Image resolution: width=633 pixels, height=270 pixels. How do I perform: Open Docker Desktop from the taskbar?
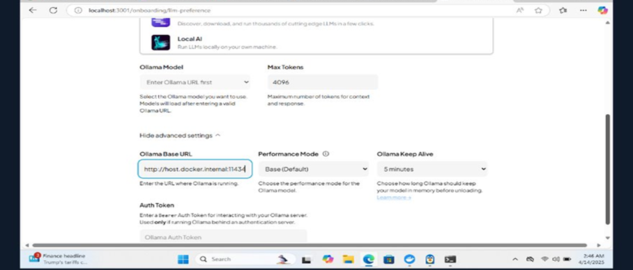point(409,259)
